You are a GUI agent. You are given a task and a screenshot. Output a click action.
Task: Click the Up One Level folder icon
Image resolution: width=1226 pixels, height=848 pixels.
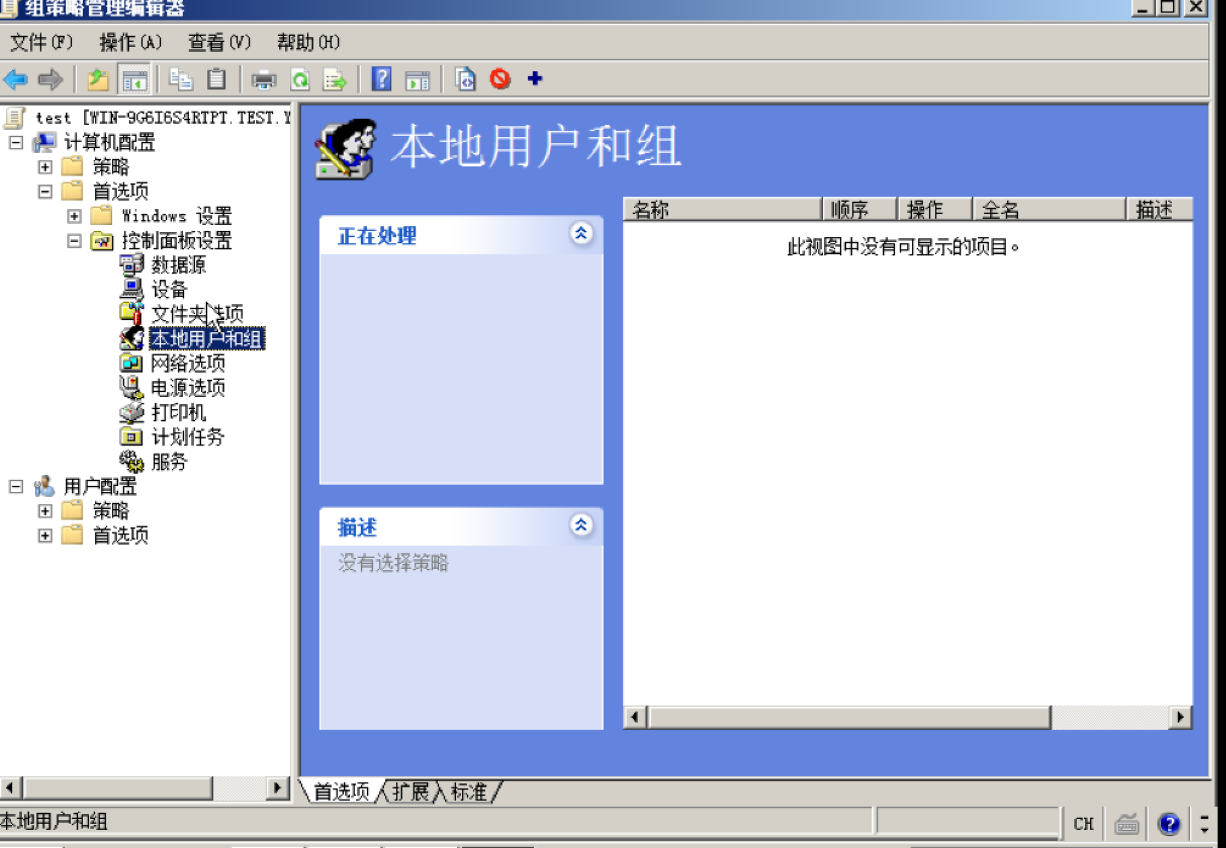click(98, 79)
